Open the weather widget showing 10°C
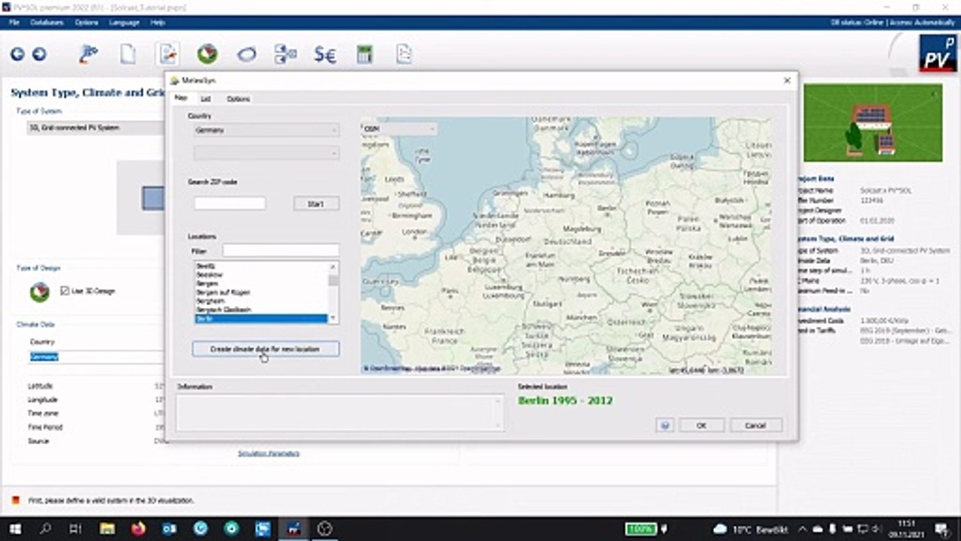The height and width of the screenshot is (541, 961). [x=752, y=529]
